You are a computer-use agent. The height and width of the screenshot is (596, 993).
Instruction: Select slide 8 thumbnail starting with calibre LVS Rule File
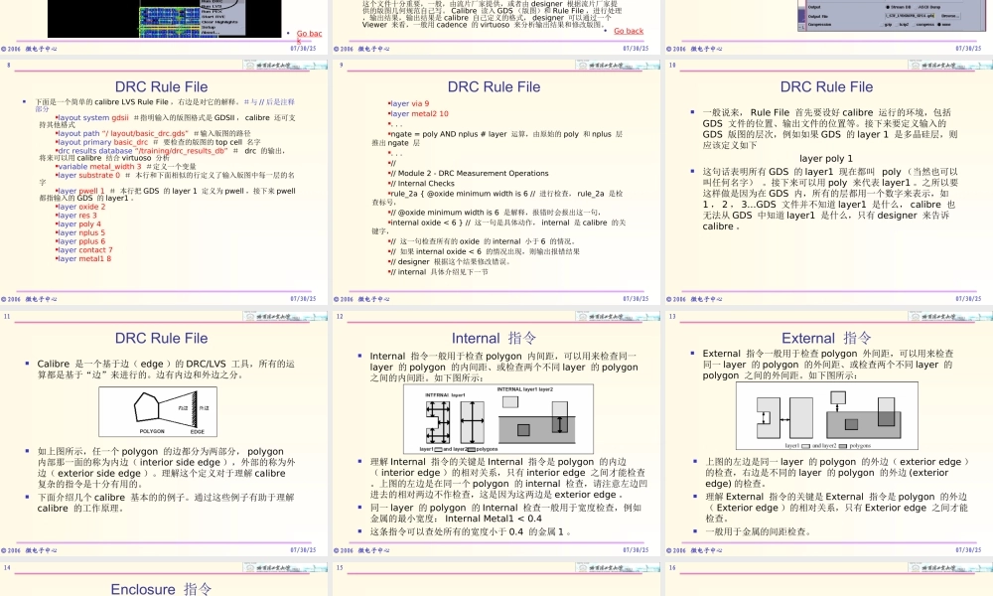165,181
